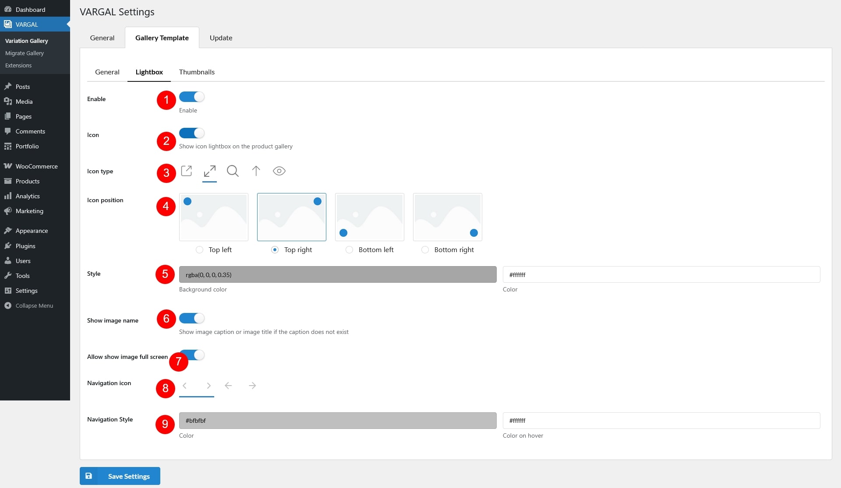
Task: Click the Collapse Menu label
Action: [x=34, y=305]
